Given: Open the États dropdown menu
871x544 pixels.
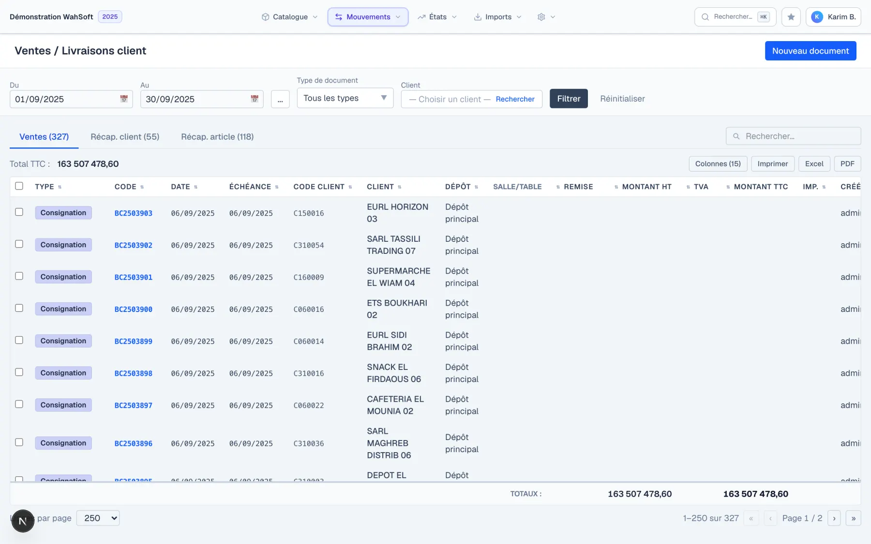Looking at the screenshot, I should click(x=437, y=17).
